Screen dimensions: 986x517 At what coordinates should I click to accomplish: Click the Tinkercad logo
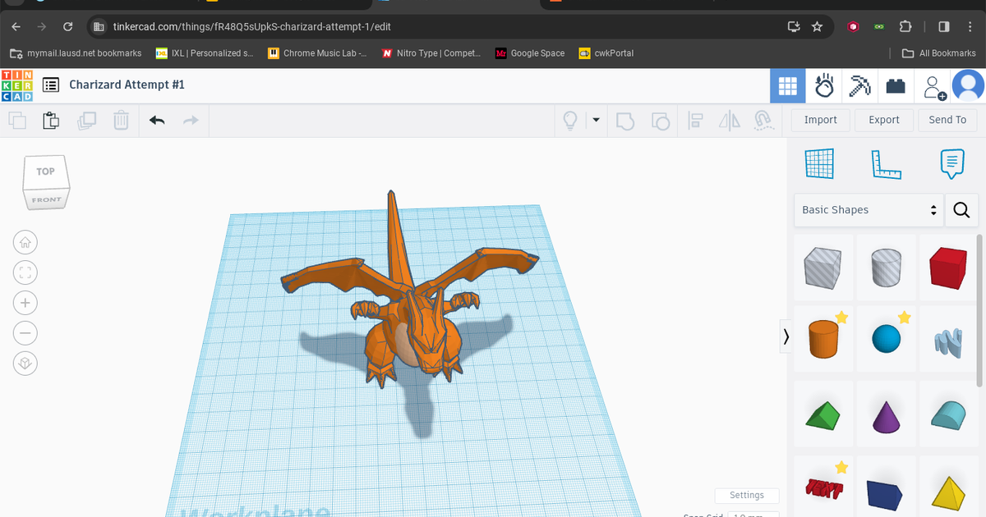coord(16,85)
